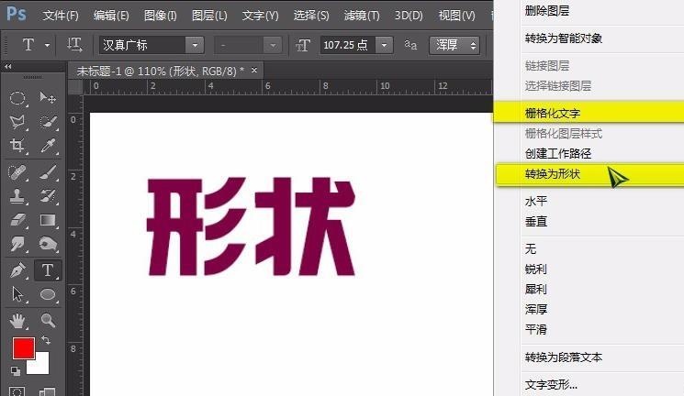
Task: Open the 3D(D) menu
Action: click(409, 16)
